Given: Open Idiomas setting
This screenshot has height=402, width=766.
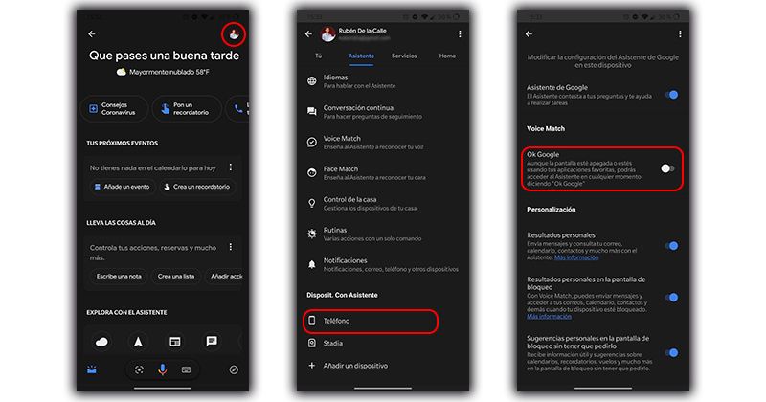Looking at the screenshot, I should (383, 81).
